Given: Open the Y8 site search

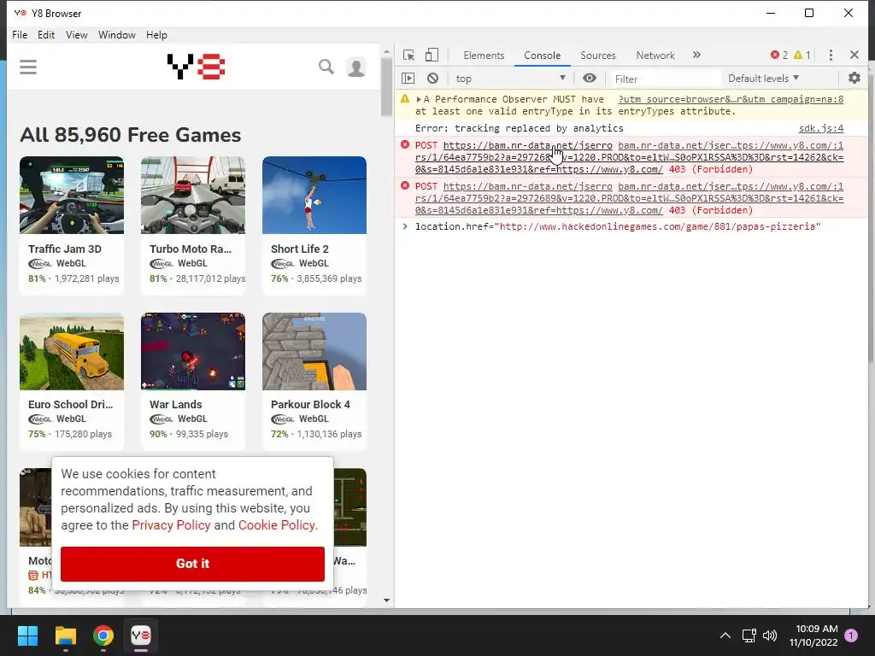Looking at the screenshot, I should pyautogui.click(x=326, y=67).
